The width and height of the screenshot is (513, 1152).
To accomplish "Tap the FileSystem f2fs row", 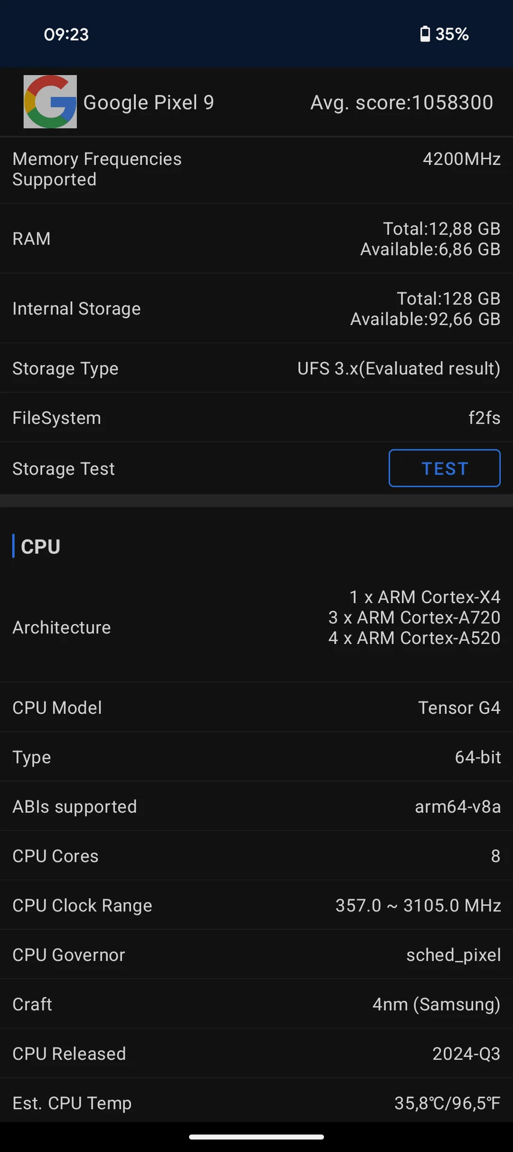I will [256, 418].
